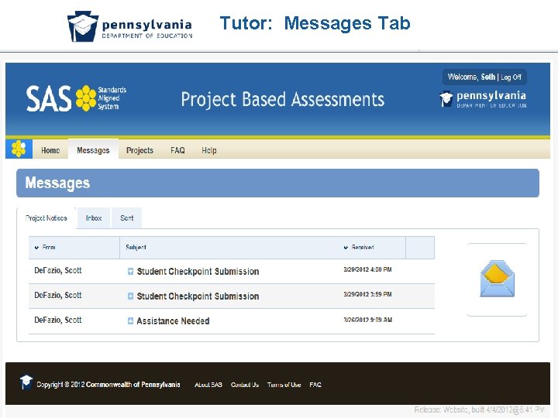The height and width of the screenshot is (418, 558).
Task: Go to the Projects tab
Action: point(139,150)
